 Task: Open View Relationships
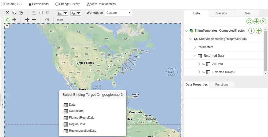point(101,4)
